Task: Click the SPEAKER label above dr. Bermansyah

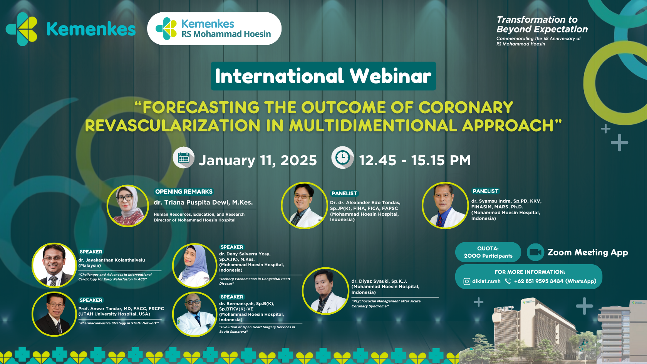Action: [x=232, y=297]
